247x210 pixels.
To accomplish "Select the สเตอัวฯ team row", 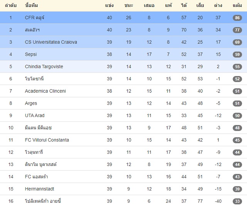I will pos(123,30).
